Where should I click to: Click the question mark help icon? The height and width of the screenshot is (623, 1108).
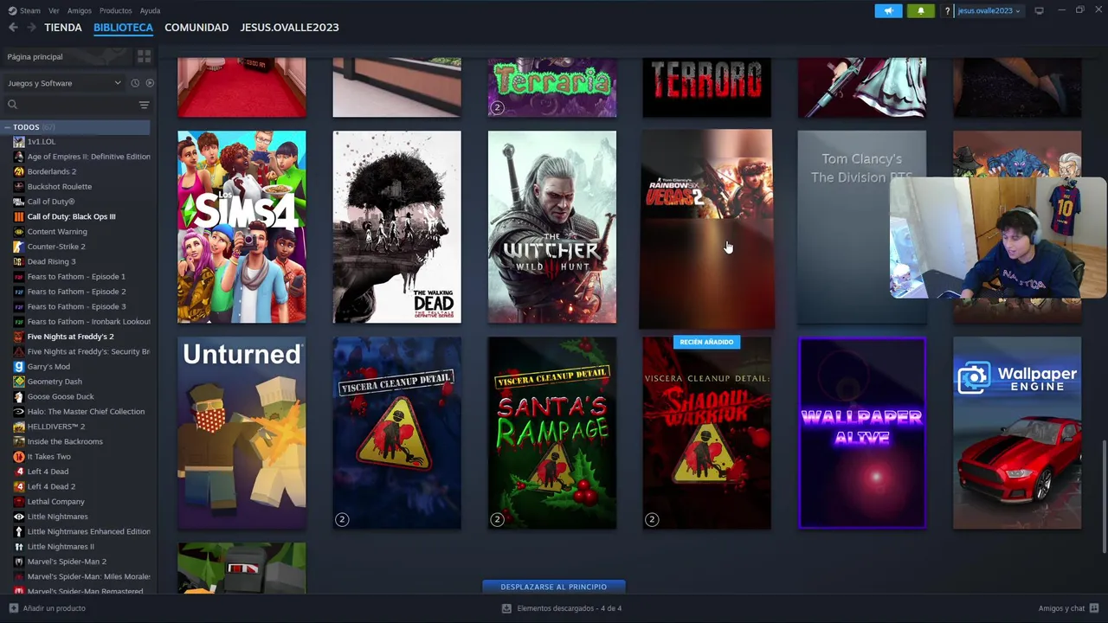[948, 10]
